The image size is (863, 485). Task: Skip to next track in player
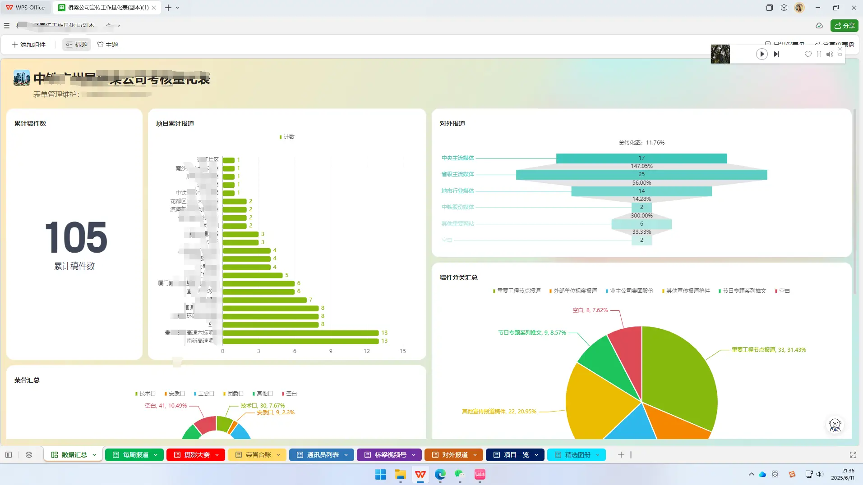point(776,54)
